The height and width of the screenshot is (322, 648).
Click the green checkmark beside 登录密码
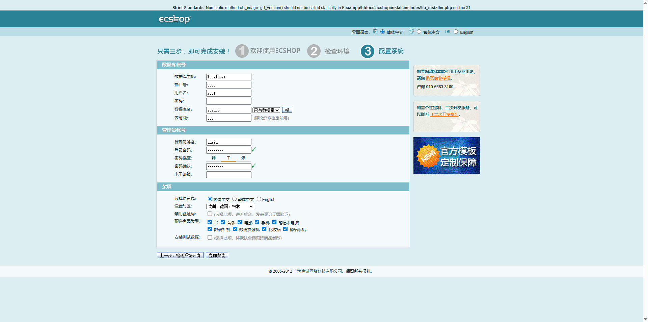[254, 149]
